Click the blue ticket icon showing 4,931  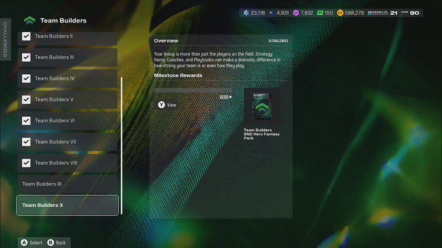[x=271, y=12]
